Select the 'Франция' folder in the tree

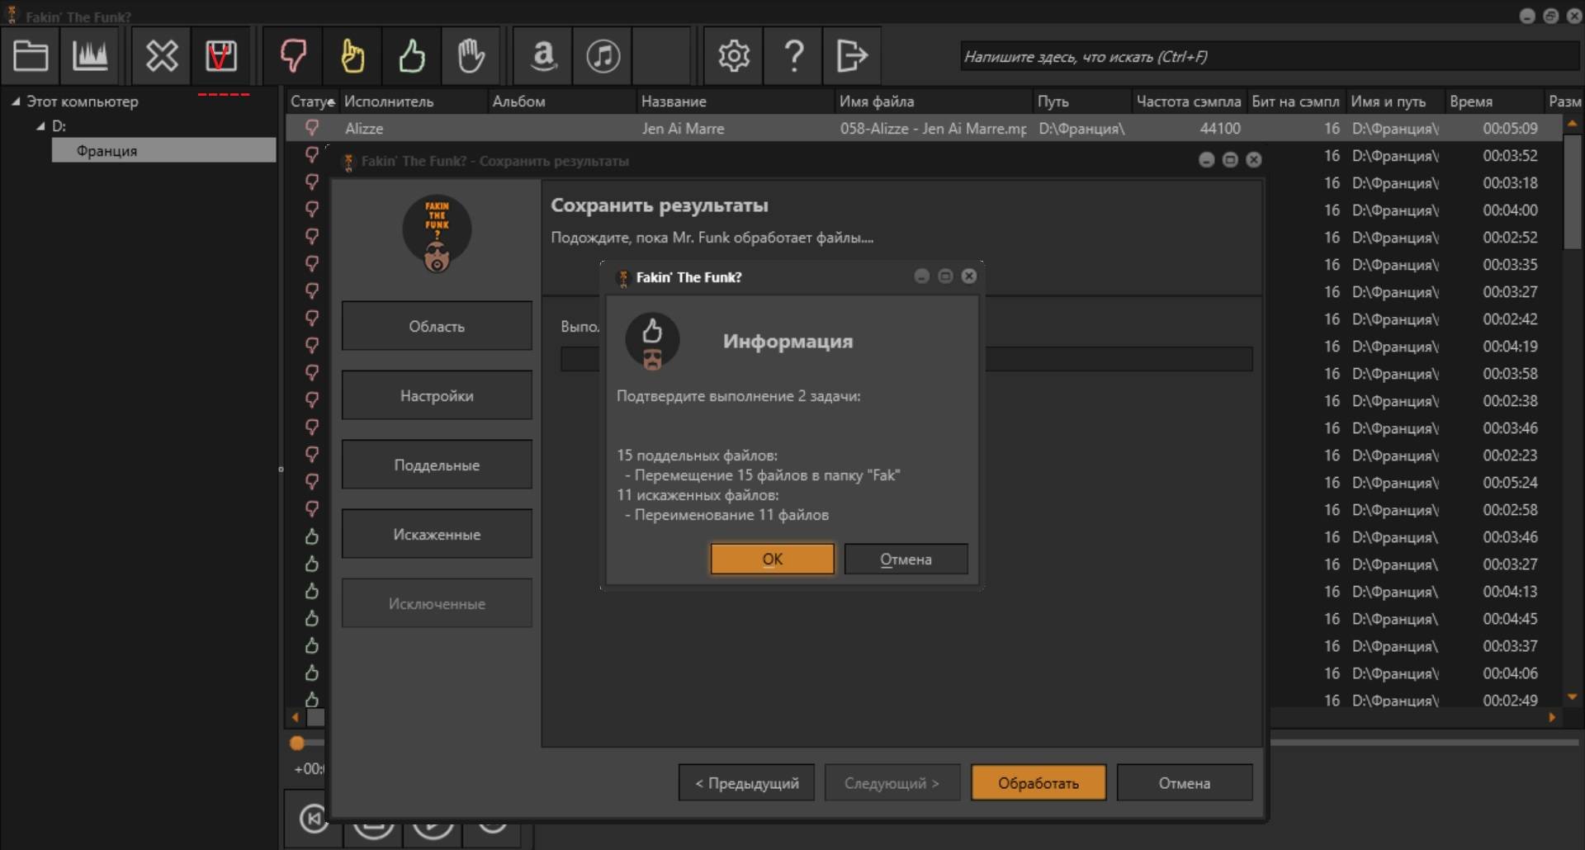click(107, 151)
